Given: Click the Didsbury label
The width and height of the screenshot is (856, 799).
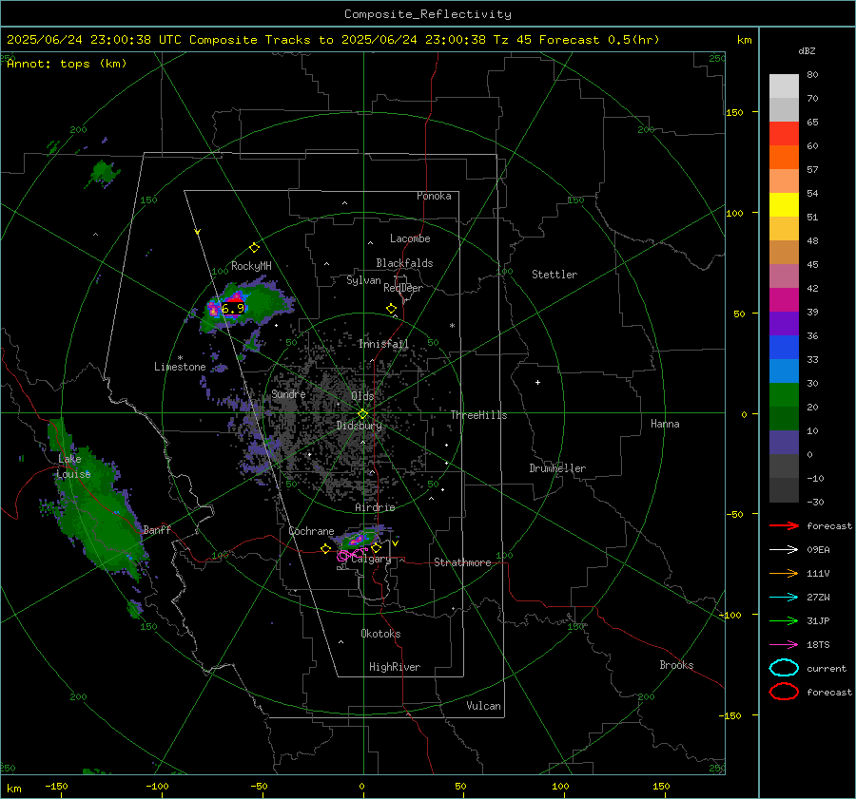Looking at the screenshot, I should coord(360,426).
